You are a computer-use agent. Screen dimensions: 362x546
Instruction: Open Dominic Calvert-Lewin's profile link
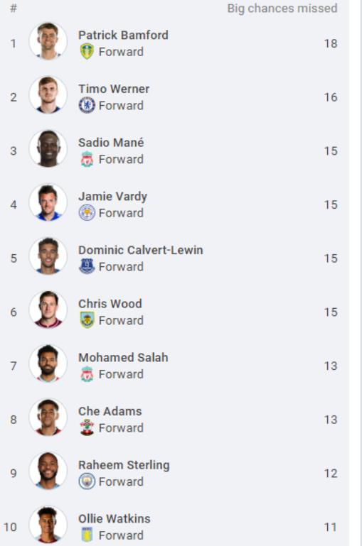141,250
